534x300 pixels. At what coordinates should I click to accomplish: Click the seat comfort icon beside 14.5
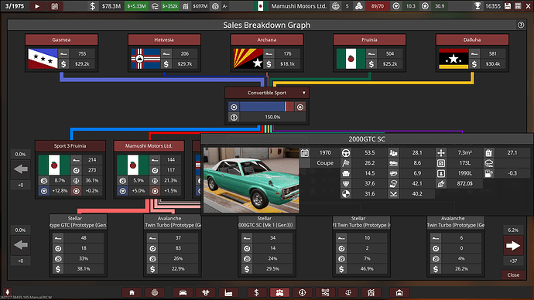pos(346,173)
